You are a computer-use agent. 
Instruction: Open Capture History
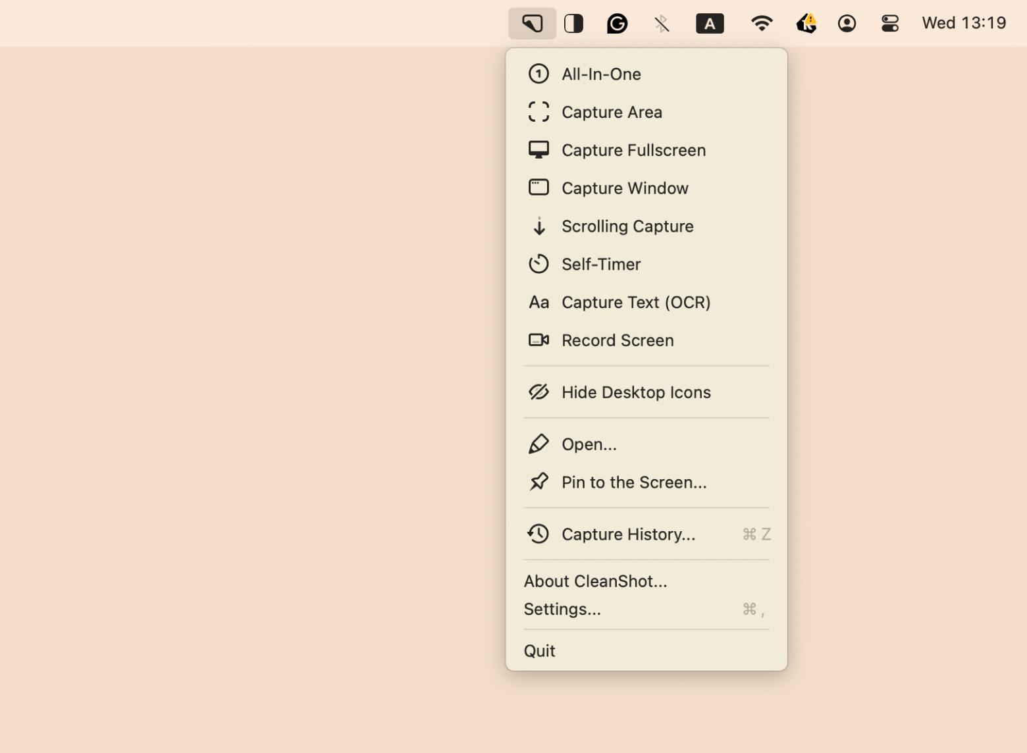click(x=627, y=534)
